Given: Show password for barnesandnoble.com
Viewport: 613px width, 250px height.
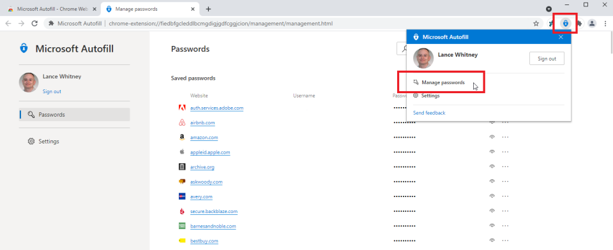Looking at the screenshot, I should [x=492, y=226].
